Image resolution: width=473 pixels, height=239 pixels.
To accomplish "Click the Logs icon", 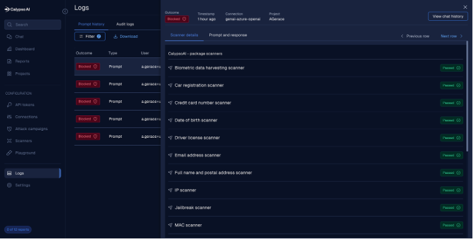I will pos(9,173).
